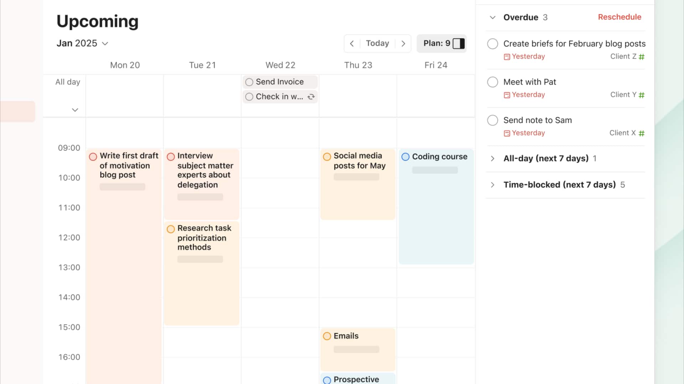The height and width of the screenshot is (384, 684).
Task: Expand the All-day (next 7 days) section
Action: (x=492, y=158)
